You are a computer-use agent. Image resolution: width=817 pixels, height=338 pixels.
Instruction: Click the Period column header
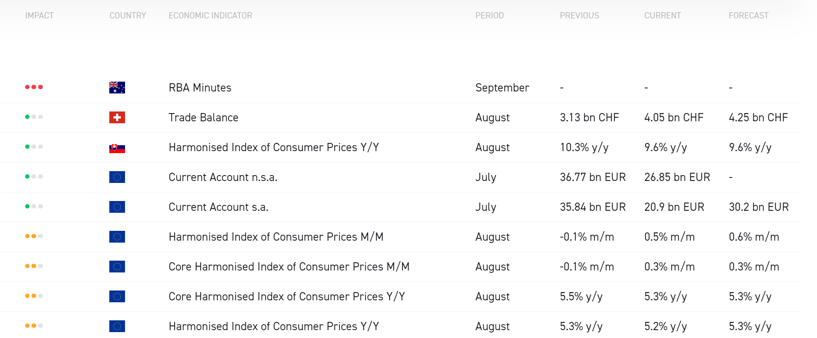(x=489, y=16)
